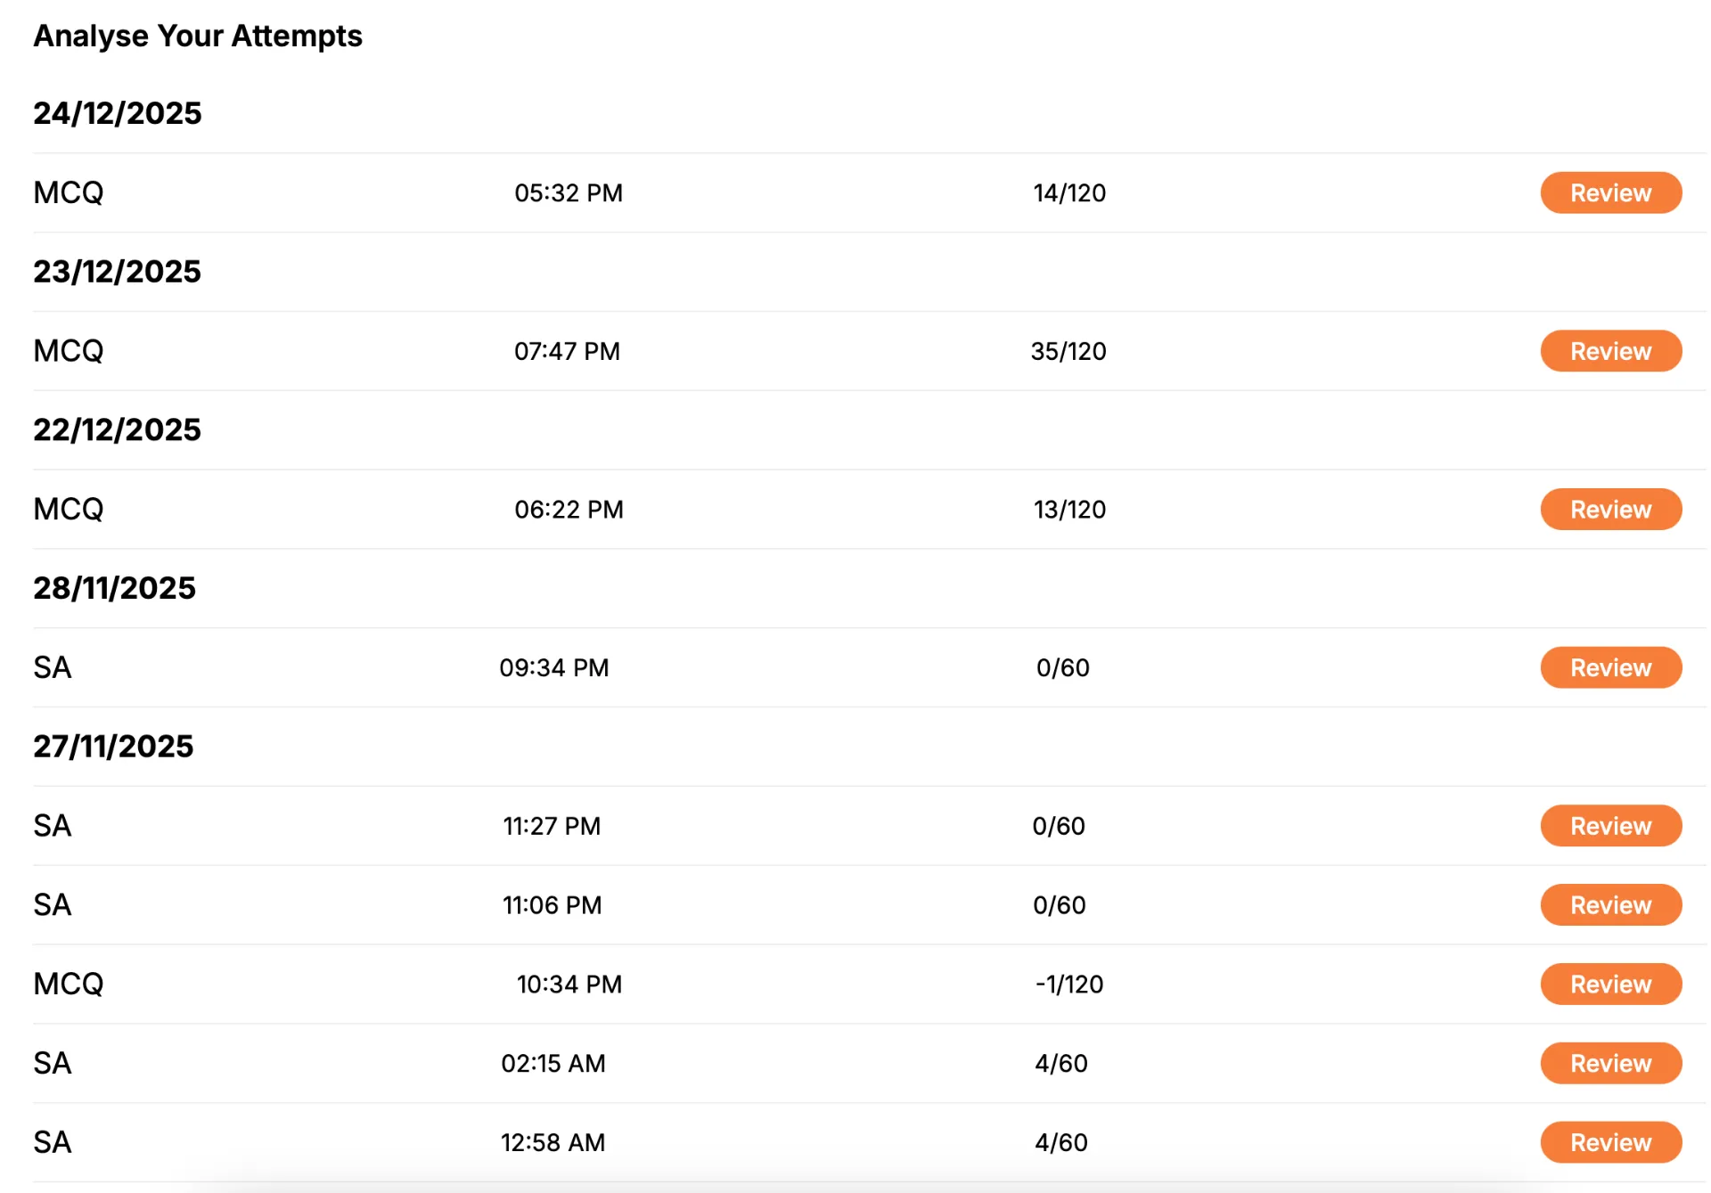The image size is (1711, 1193).
Task: Click the Analyse Your Attempts heading
Action: (x=198, y=36)
